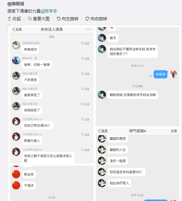The image size is (182, 201).
Task: Go back via 消息 in the 帅气姐姐o chat
Action: tap(103, 131)
